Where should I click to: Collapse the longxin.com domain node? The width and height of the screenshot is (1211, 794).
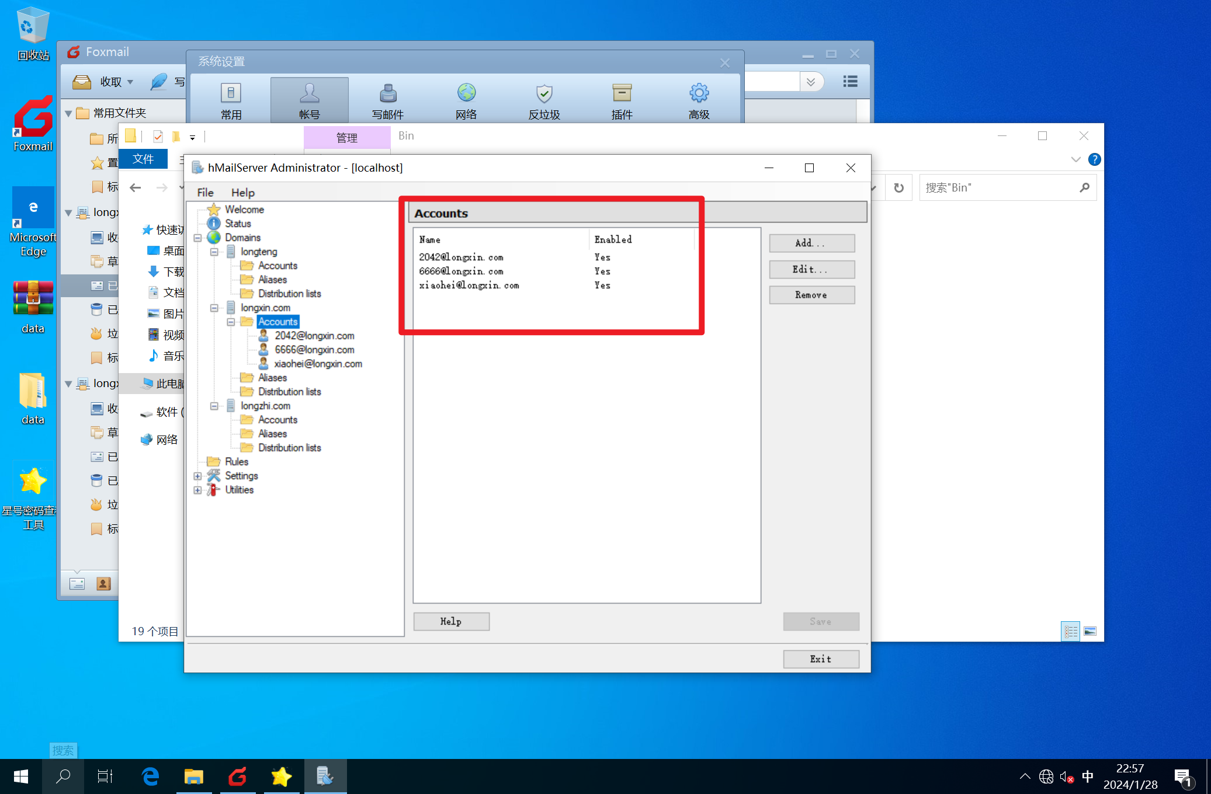(214, 308)
